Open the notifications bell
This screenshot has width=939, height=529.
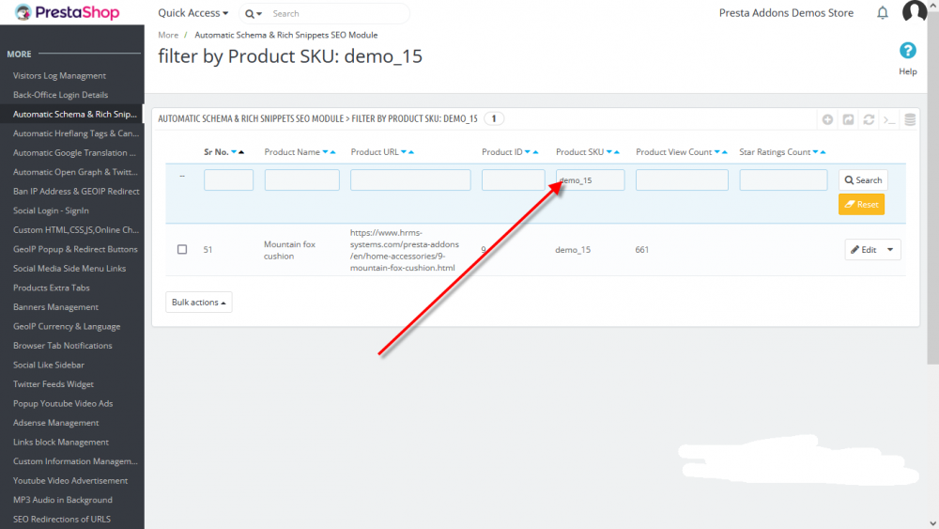click(882, 12)
